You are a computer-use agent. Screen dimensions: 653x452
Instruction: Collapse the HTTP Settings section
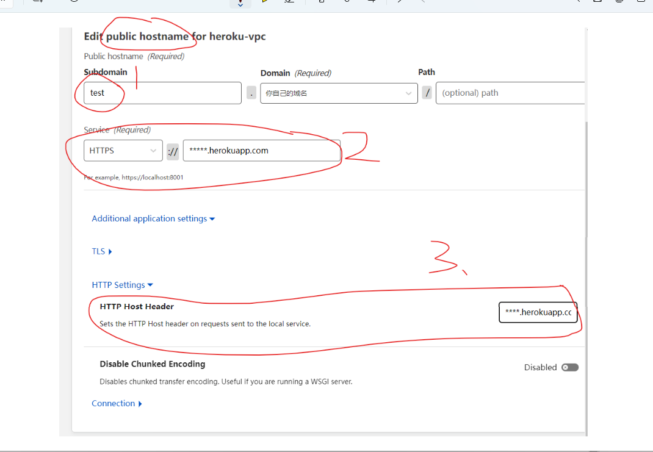pos(122,285)
